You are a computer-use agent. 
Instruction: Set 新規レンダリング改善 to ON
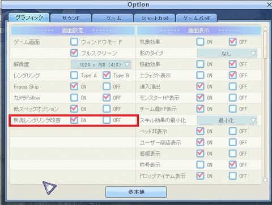[74, 120]
